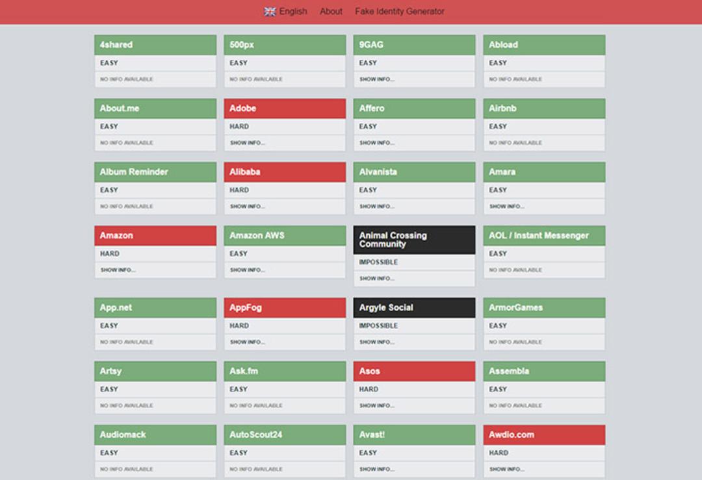The width and height of the screenshot is (702, 480).
Task: Select the AOL / Instant Messenger title
Action: (539, 235)
